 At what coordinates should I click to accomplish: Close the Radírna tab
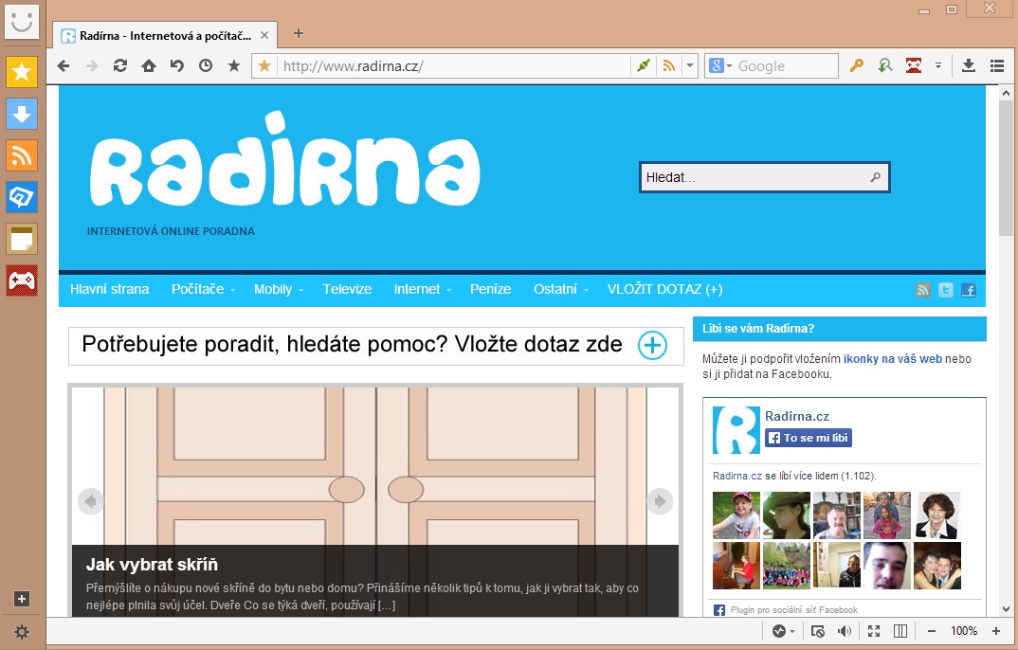pyautogui.click(x=264, y=36)
